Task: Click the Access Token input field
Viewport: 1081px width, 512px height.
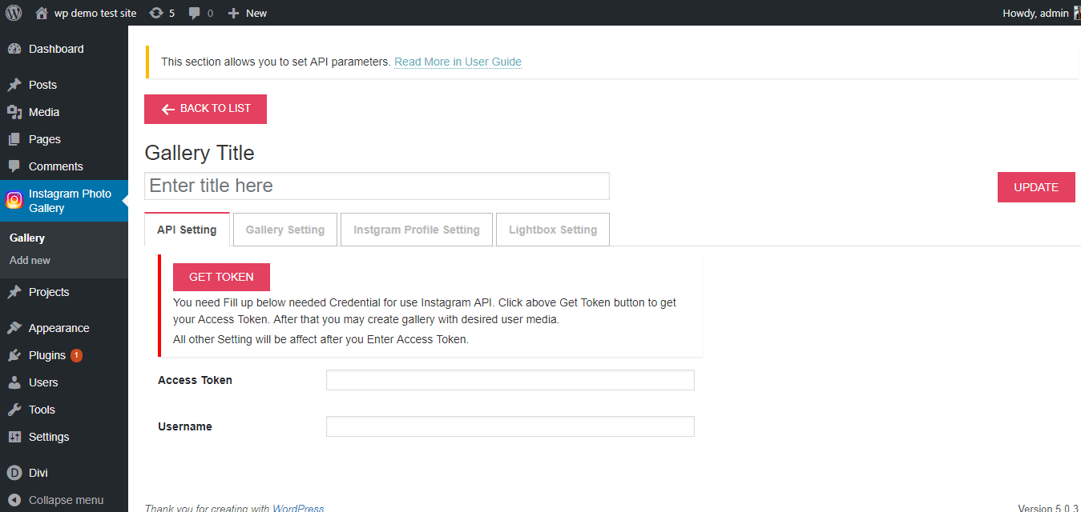Action: click(x=510, y=380)
